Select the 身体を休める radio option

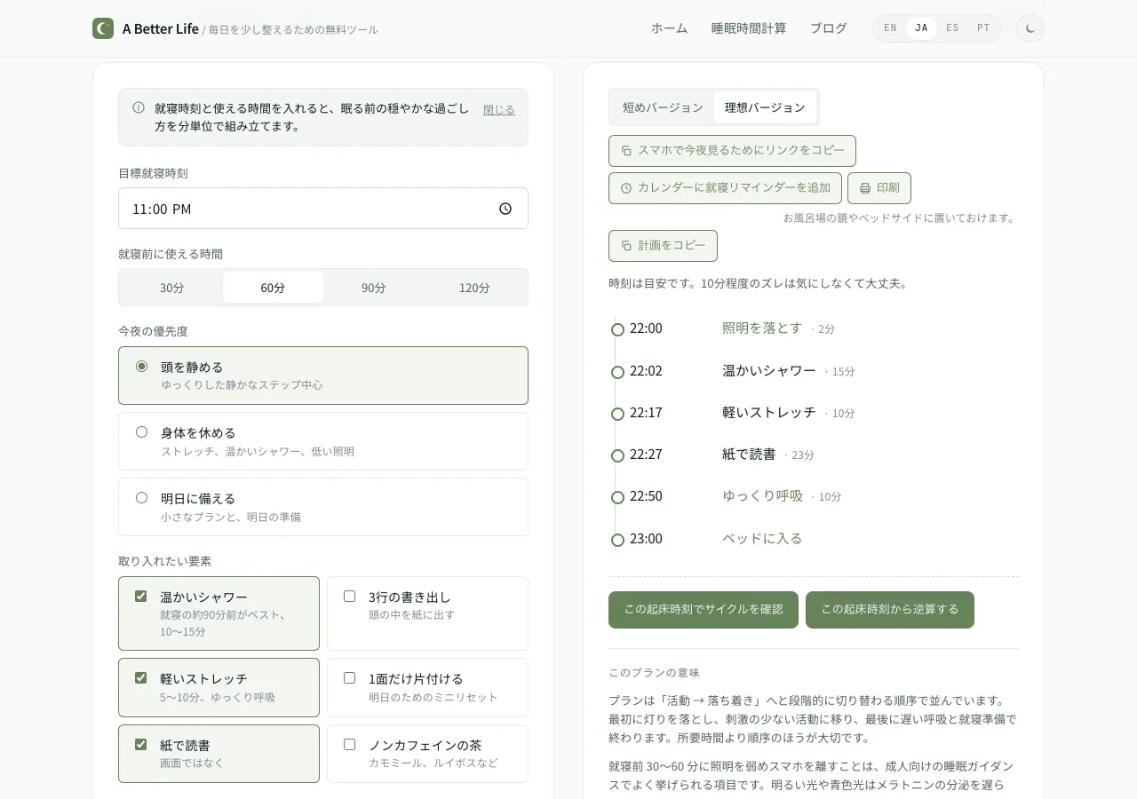[x=141, y=432]
